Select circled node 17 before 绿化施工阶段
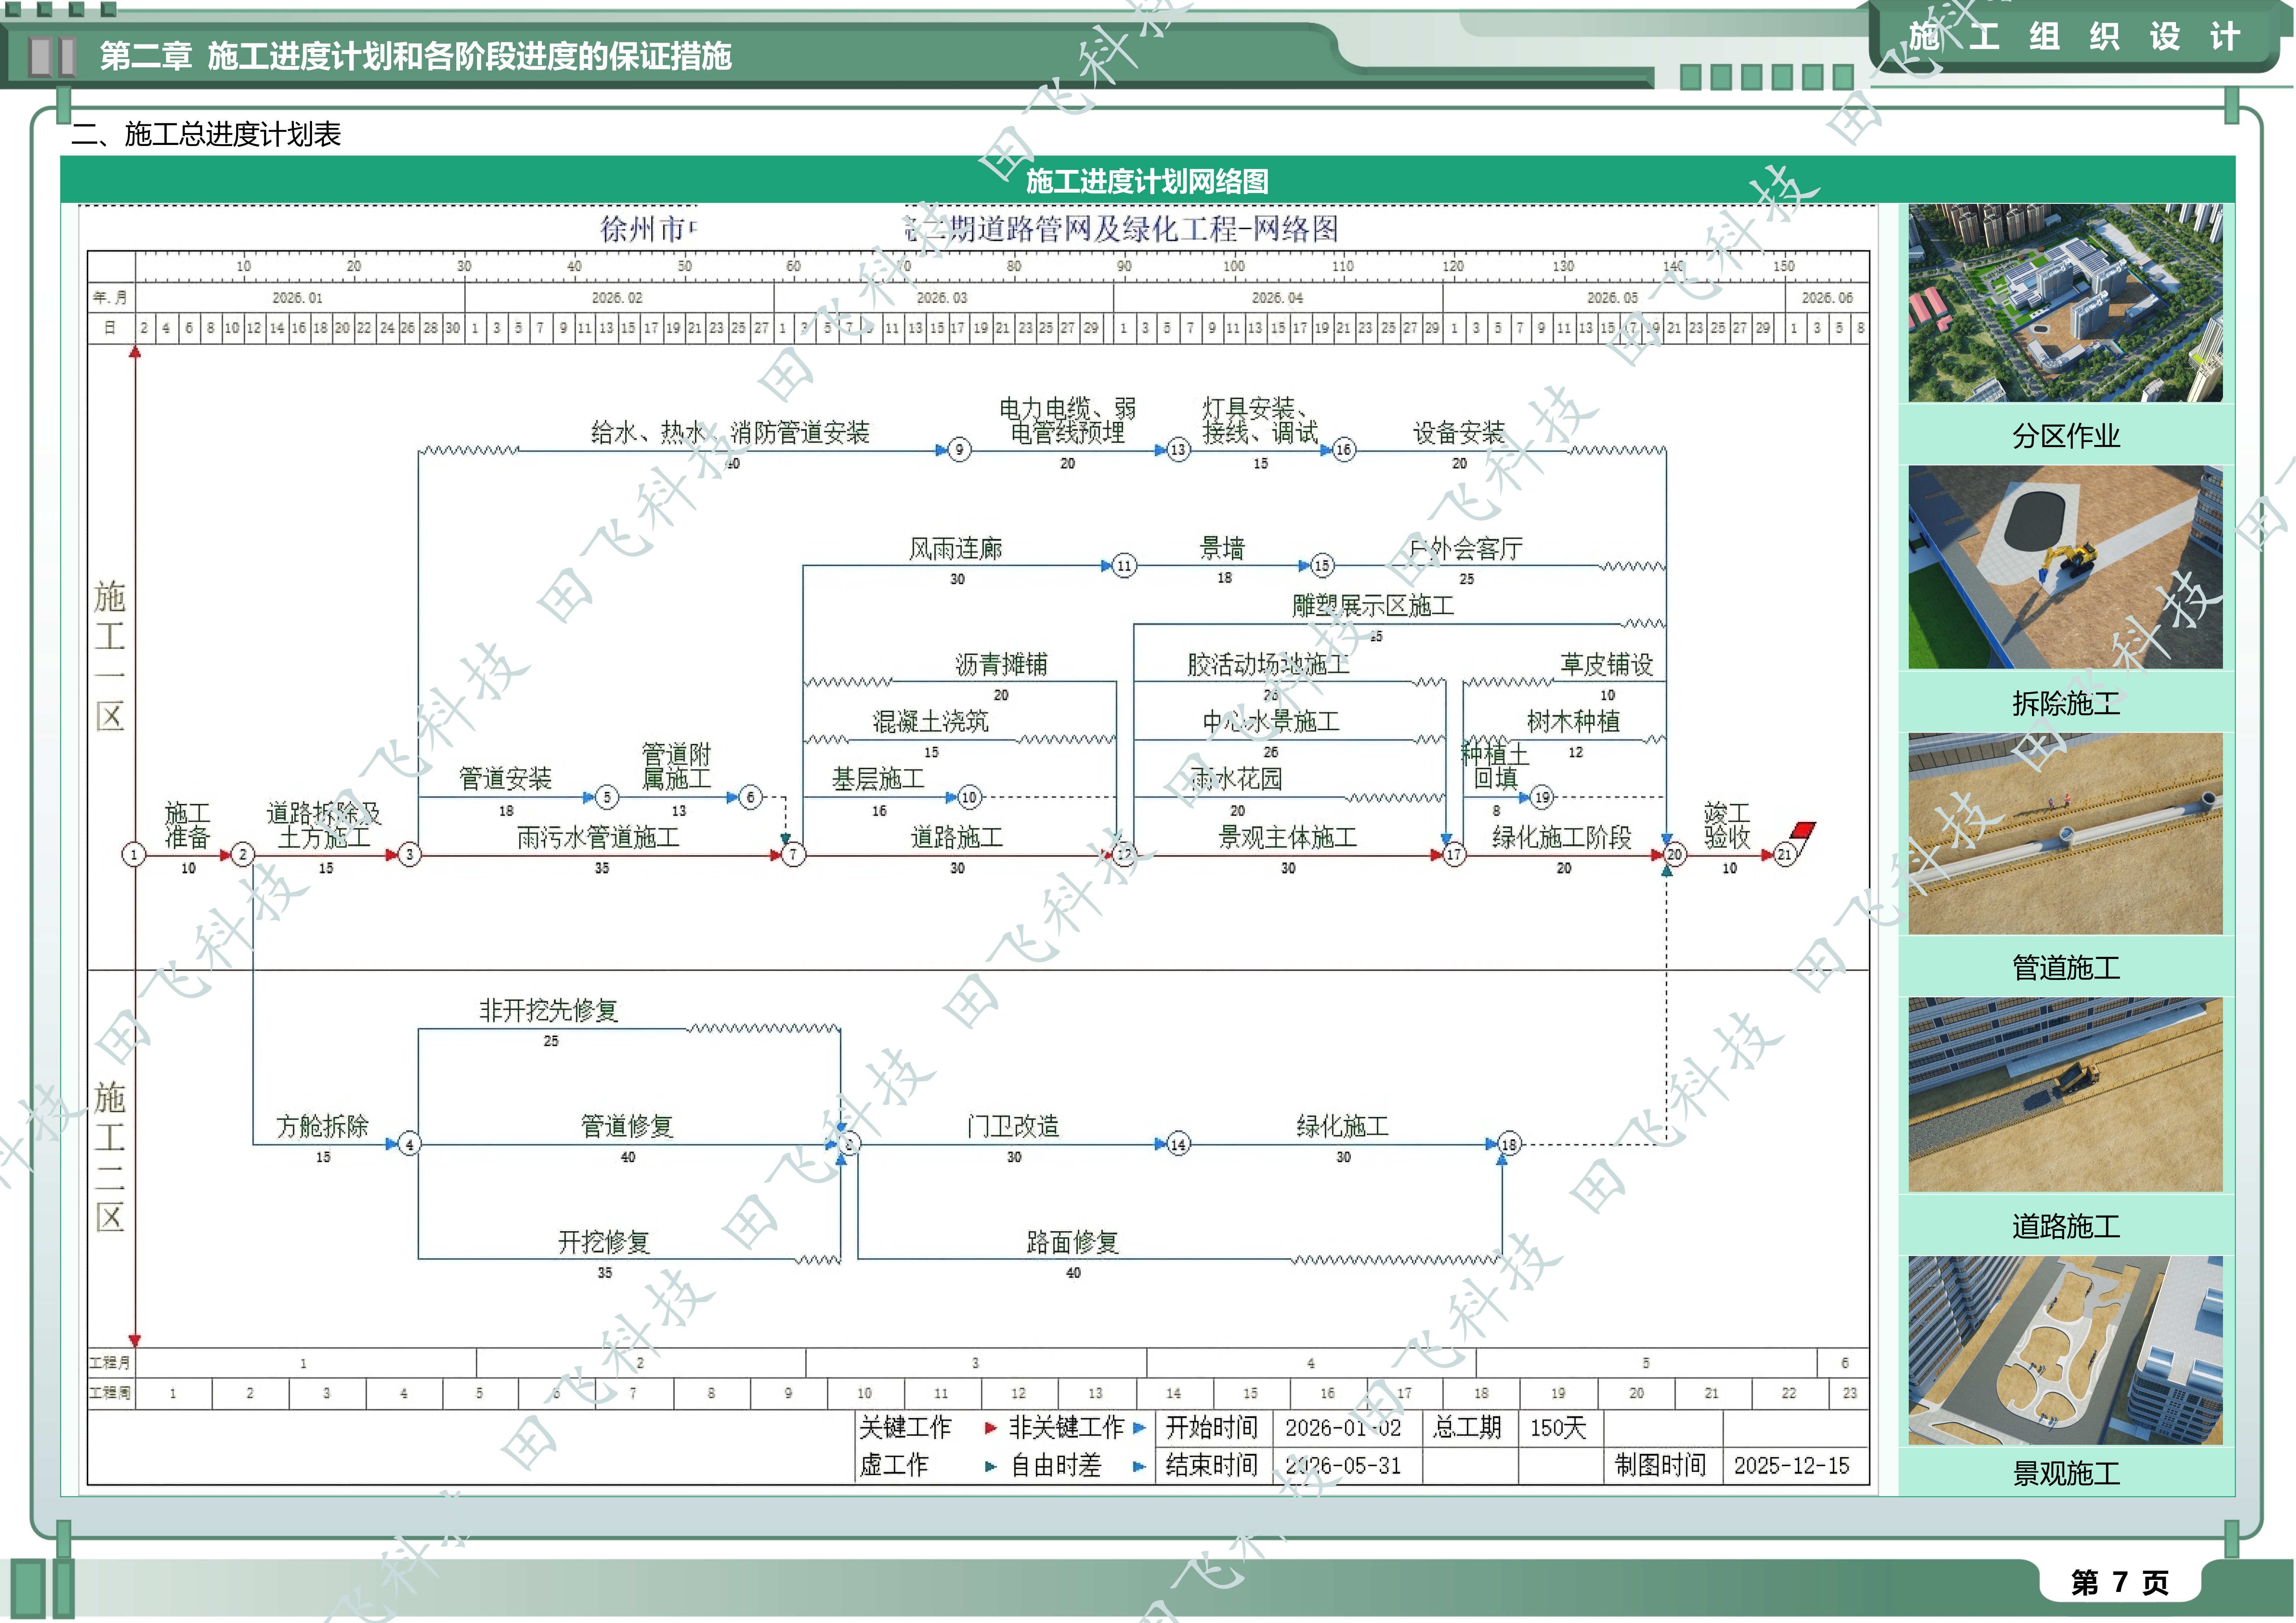The height and width of the screenshot is (1623, 2296). coord(1454,855)
